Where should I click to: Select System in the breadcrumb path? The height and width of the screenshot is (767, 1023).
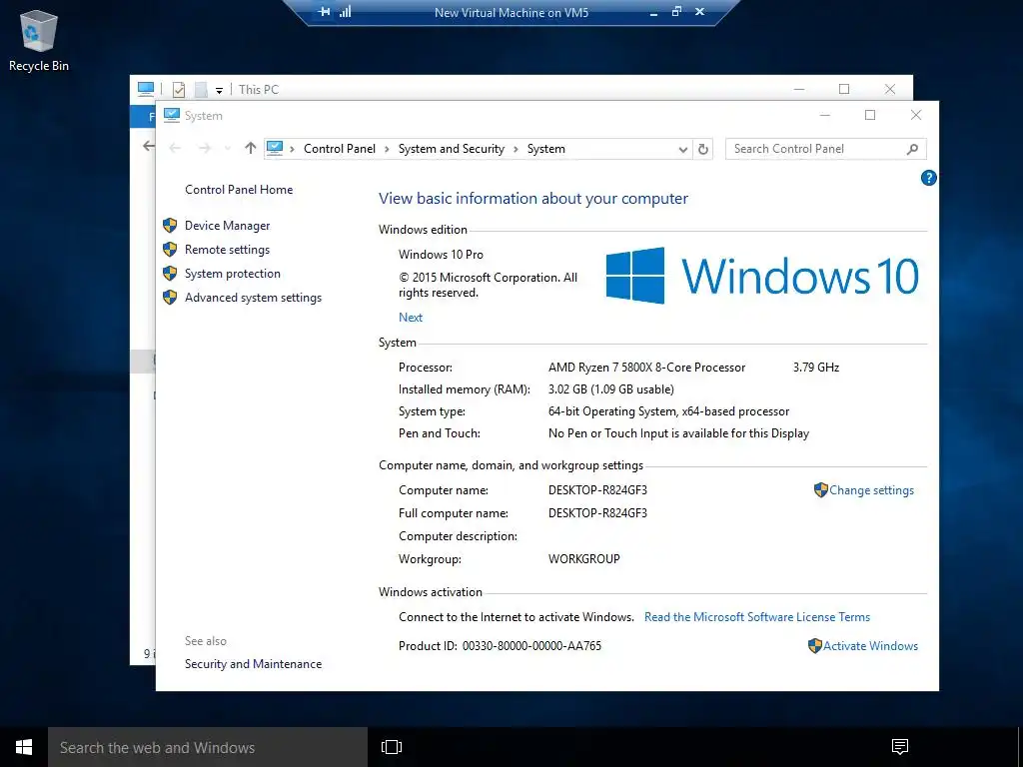[x=546, y=149]
